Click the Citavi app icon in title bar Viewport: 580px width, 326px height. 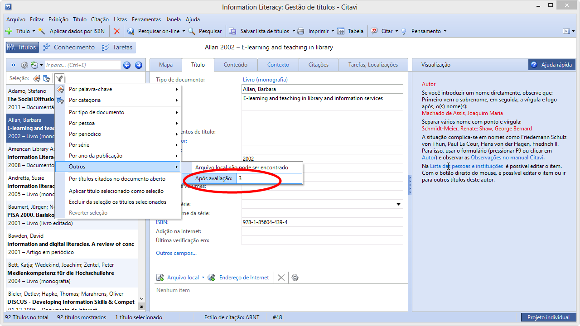click(8, 7)
